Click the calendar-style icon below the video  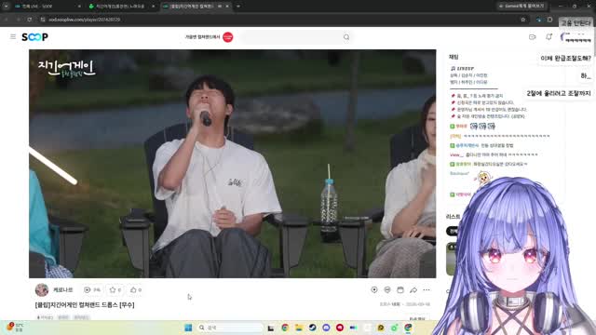(400, 289)
